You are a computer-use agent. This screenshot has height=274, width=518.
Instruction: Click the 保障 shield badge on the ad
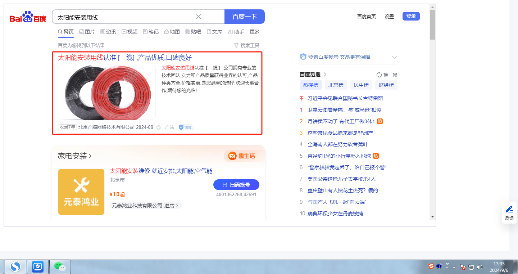[x=186, y=127]
